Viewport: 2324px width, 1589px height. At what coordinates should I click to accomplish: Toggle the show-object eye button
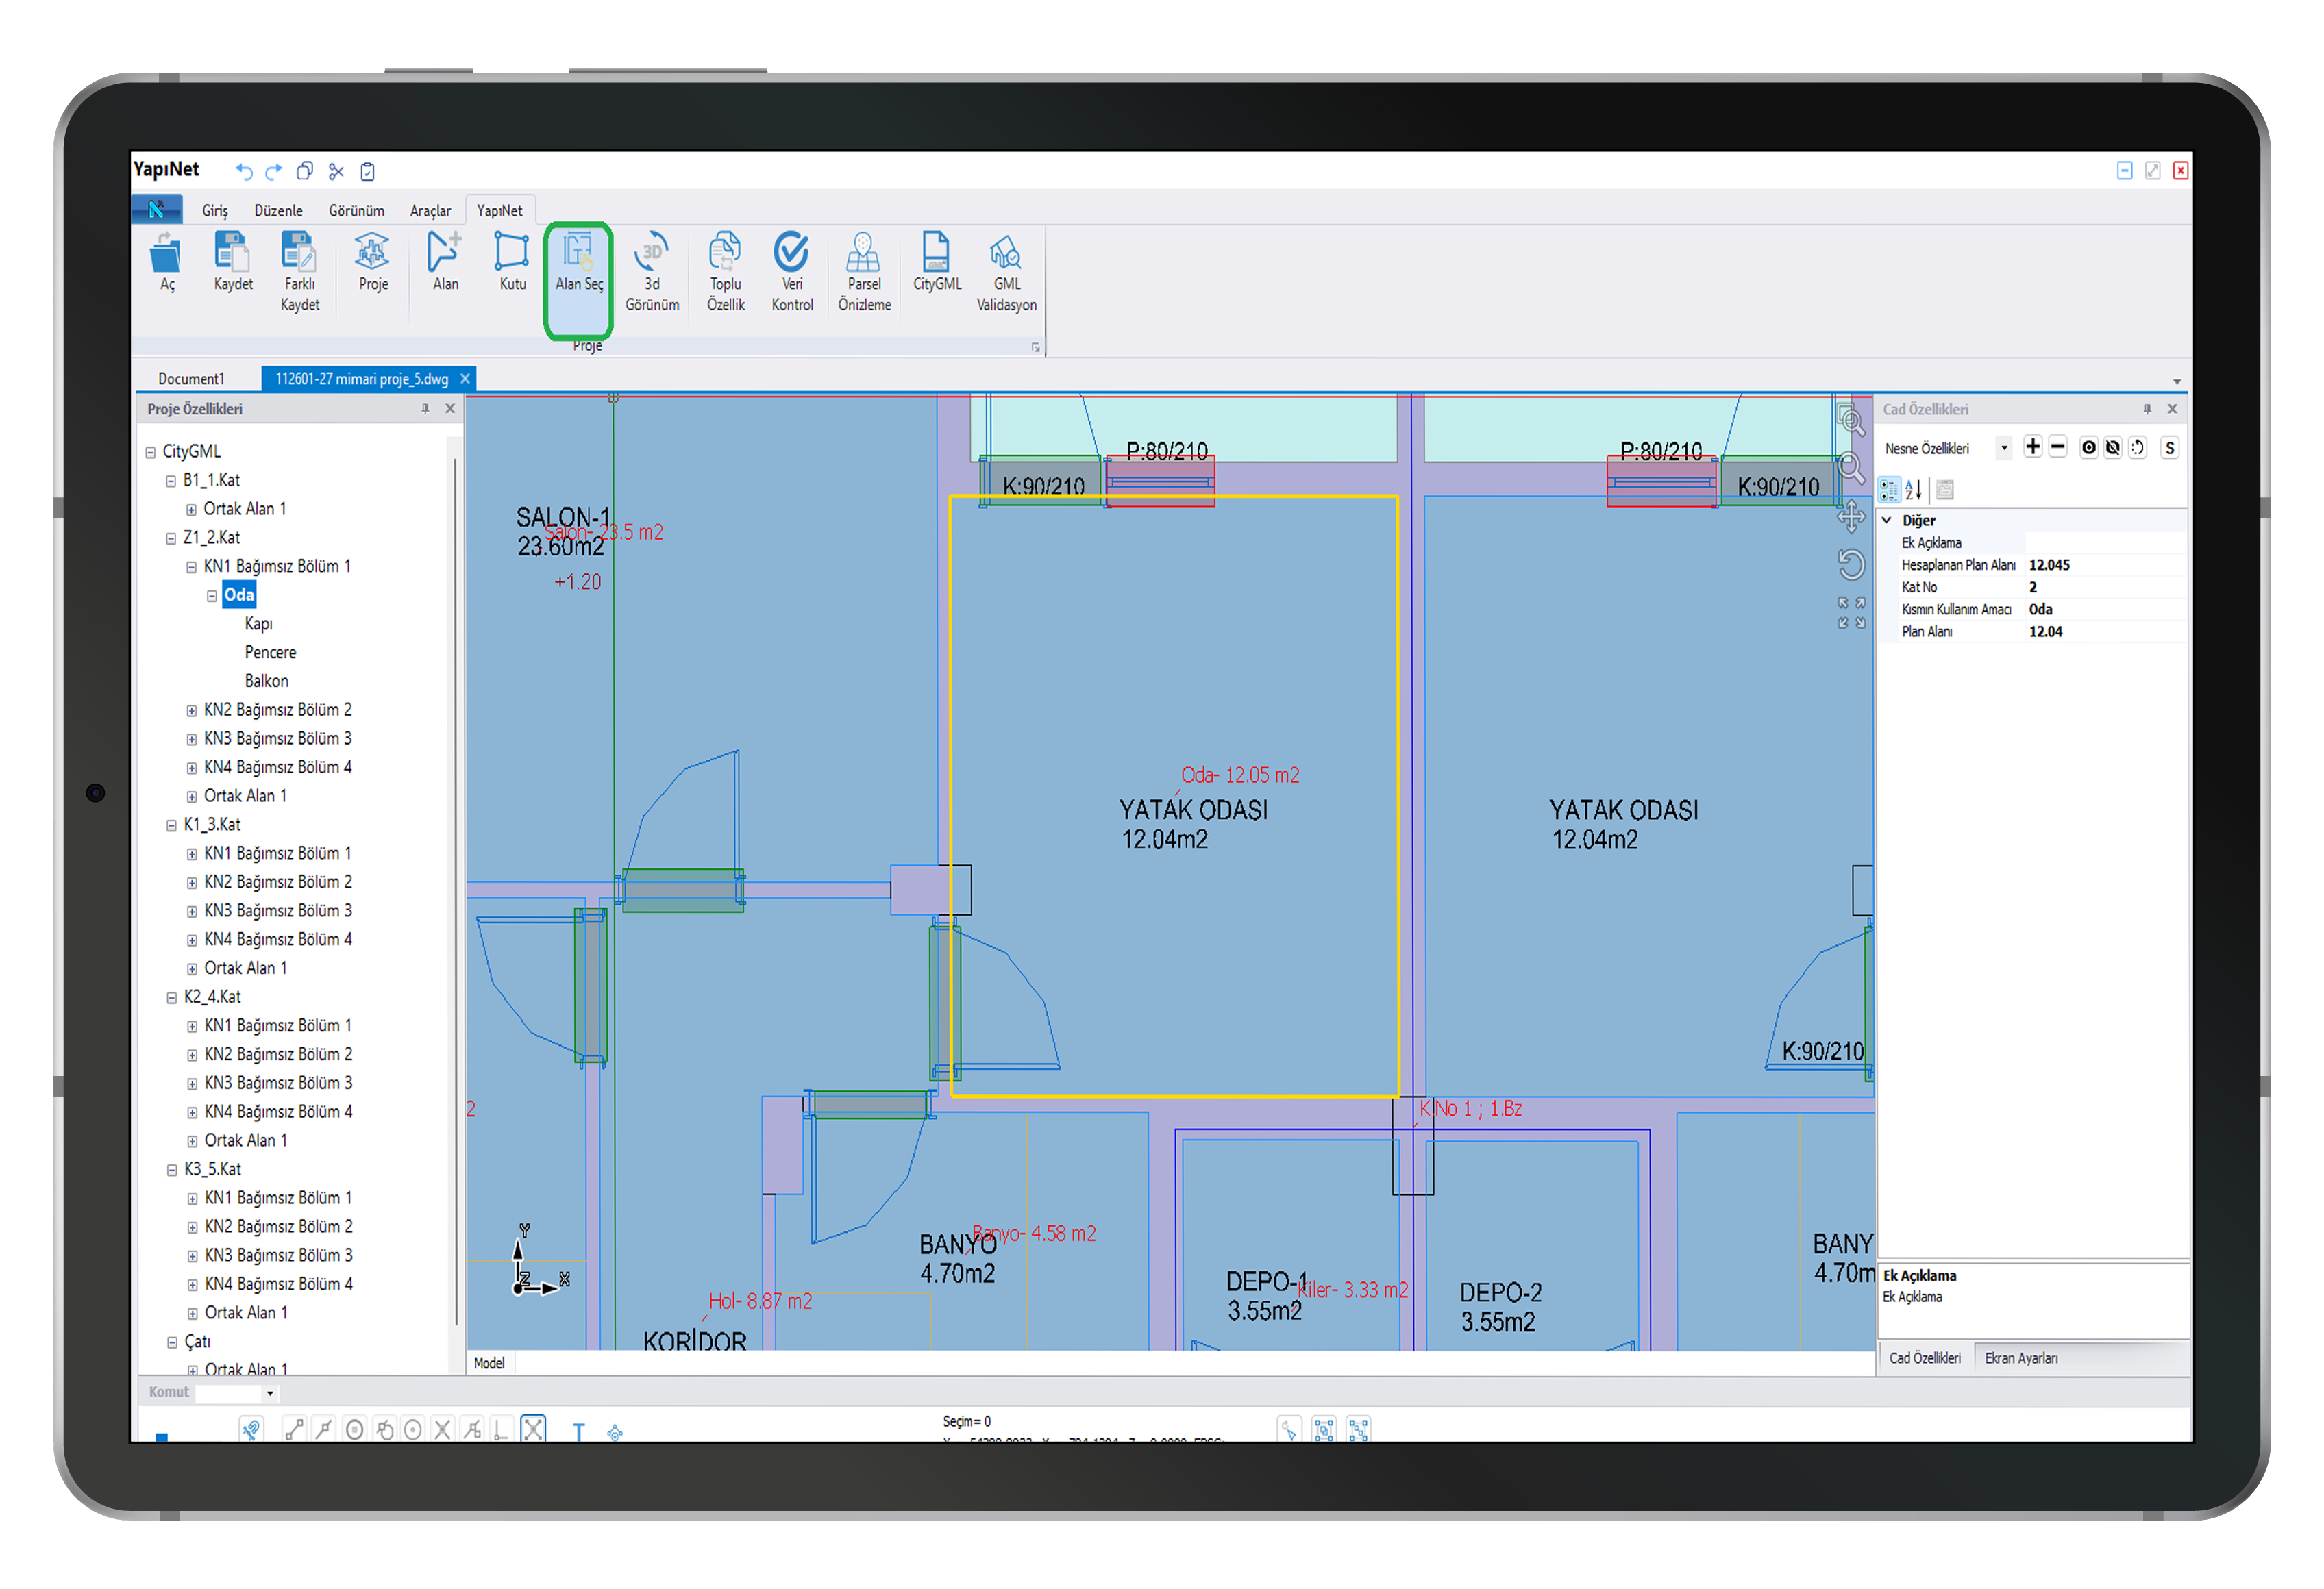[x=2088, y=448]
